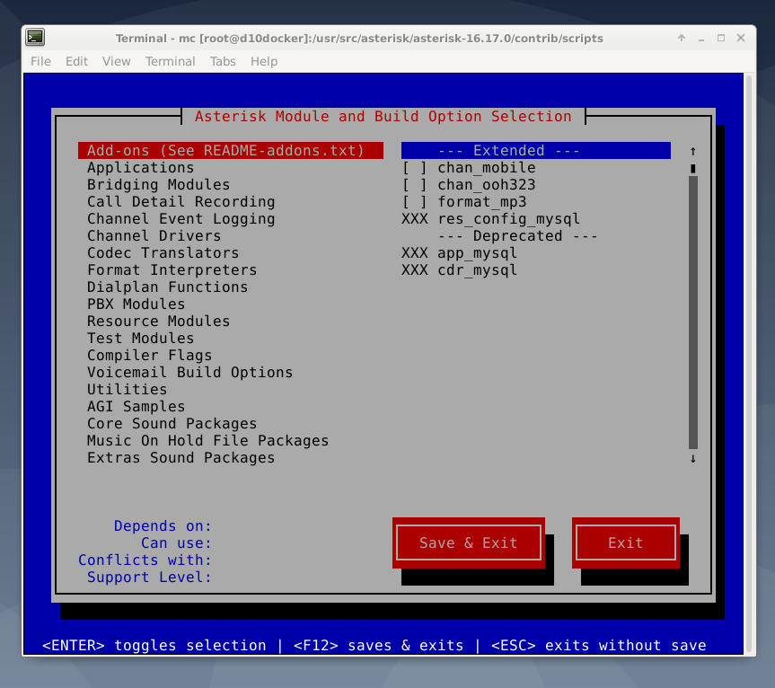Image resolution: width=775 pixels, height=688 pixels.
Task: Click the terminal icon in the title bar
Action: coord(35,38)
